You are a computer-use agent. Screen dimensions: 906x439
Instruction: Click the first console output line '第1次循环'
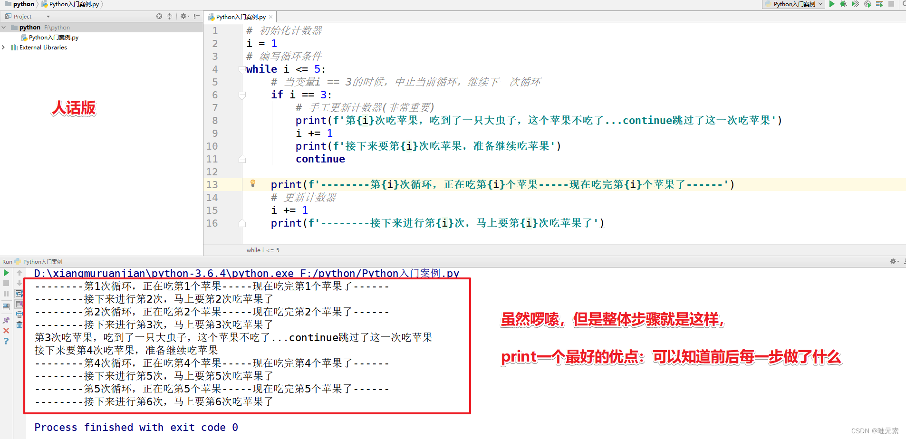point(212,286)
